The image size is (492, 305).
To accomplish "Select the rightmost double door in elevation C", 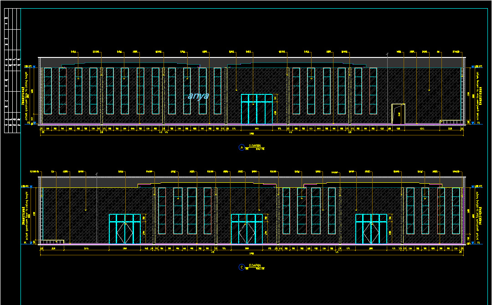I will [371, 229].
